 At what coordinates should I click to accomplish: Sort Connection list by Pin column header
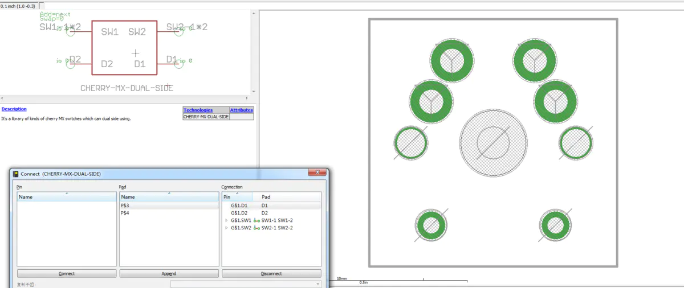[x=237, y=196]
